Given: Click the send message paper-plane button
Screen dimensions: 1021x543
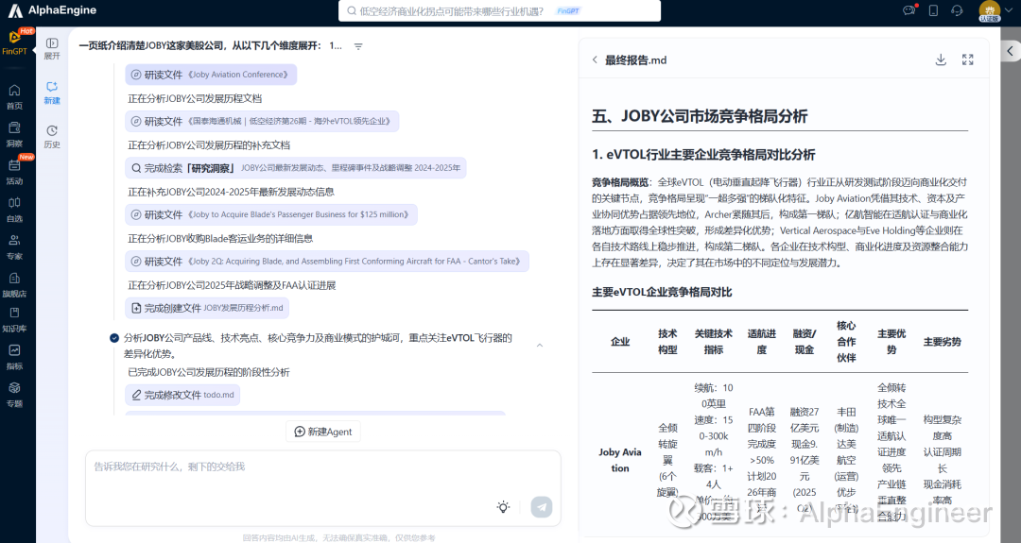Looking at the screenshot, I should click(541, 507).
